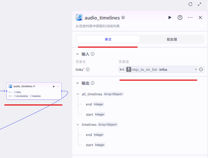Viewport: 208px width, 158px height.
Task: Collapse the 输入 section
Action: pyautogui.click(x=78, y=54)
